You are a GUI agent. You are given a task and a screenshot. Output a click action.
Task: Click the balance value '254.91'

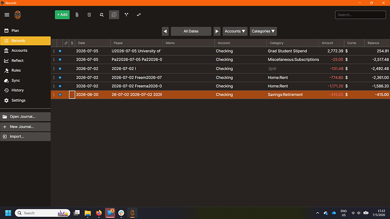tap(383, 51)
